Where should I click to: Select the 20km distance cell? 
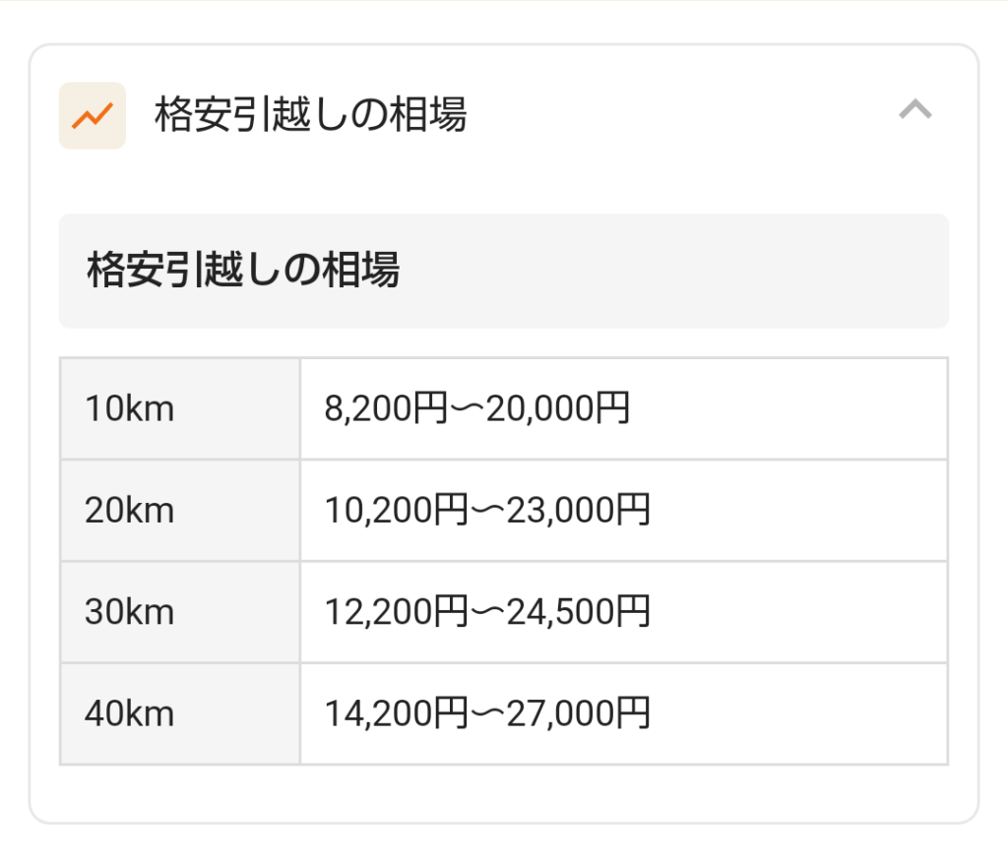[x=180, y=510]
